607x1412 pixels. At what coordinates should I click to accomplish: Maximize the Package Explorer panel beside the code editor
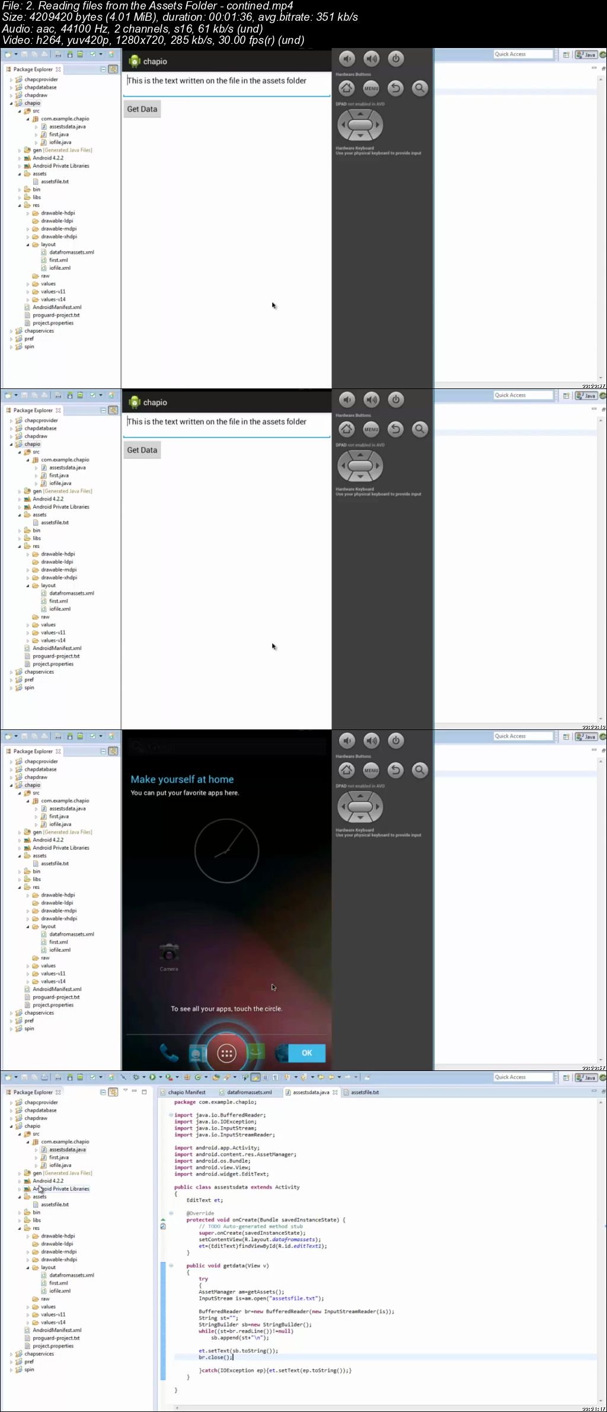coord(144,1091)
